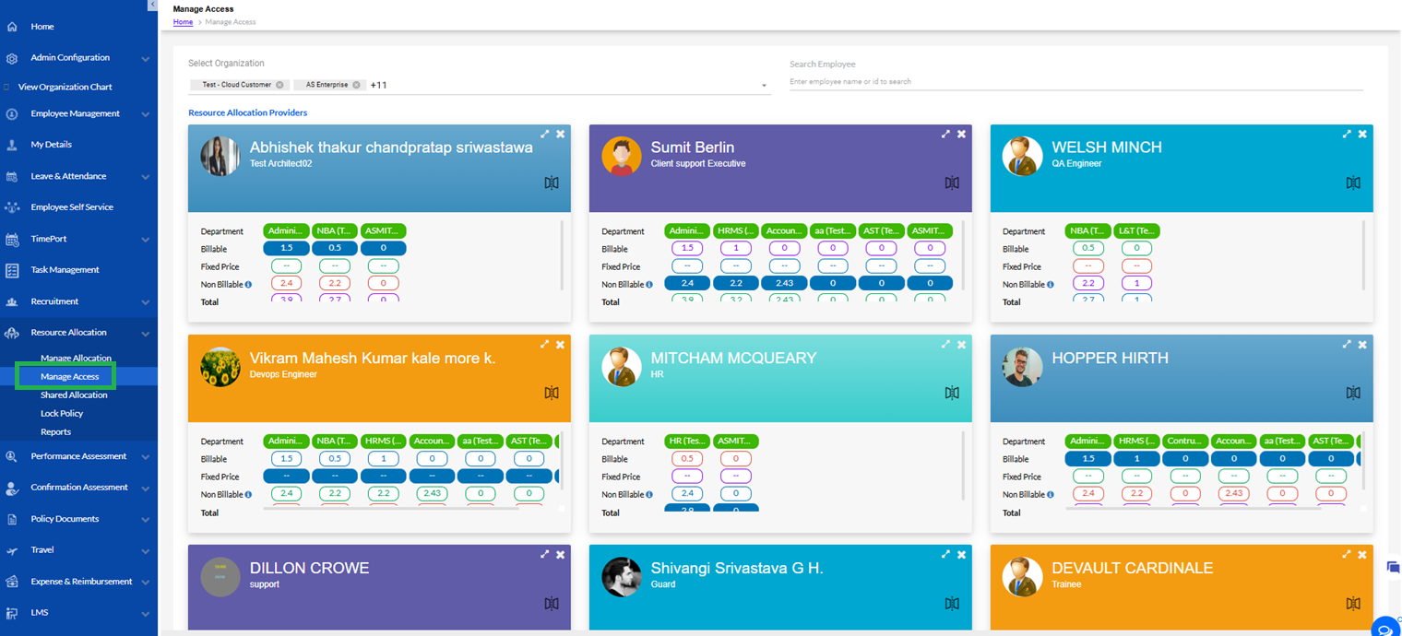The height and width of the screenshot is (636, 1402).
Task: Open Shared Allocation in sidebar
Action: (x=74, y=395)
